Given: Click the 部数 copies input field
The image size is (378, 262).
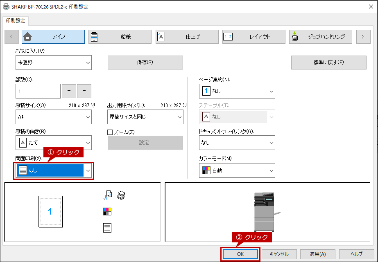Looking at the screenshot, I should pos(38,91).
